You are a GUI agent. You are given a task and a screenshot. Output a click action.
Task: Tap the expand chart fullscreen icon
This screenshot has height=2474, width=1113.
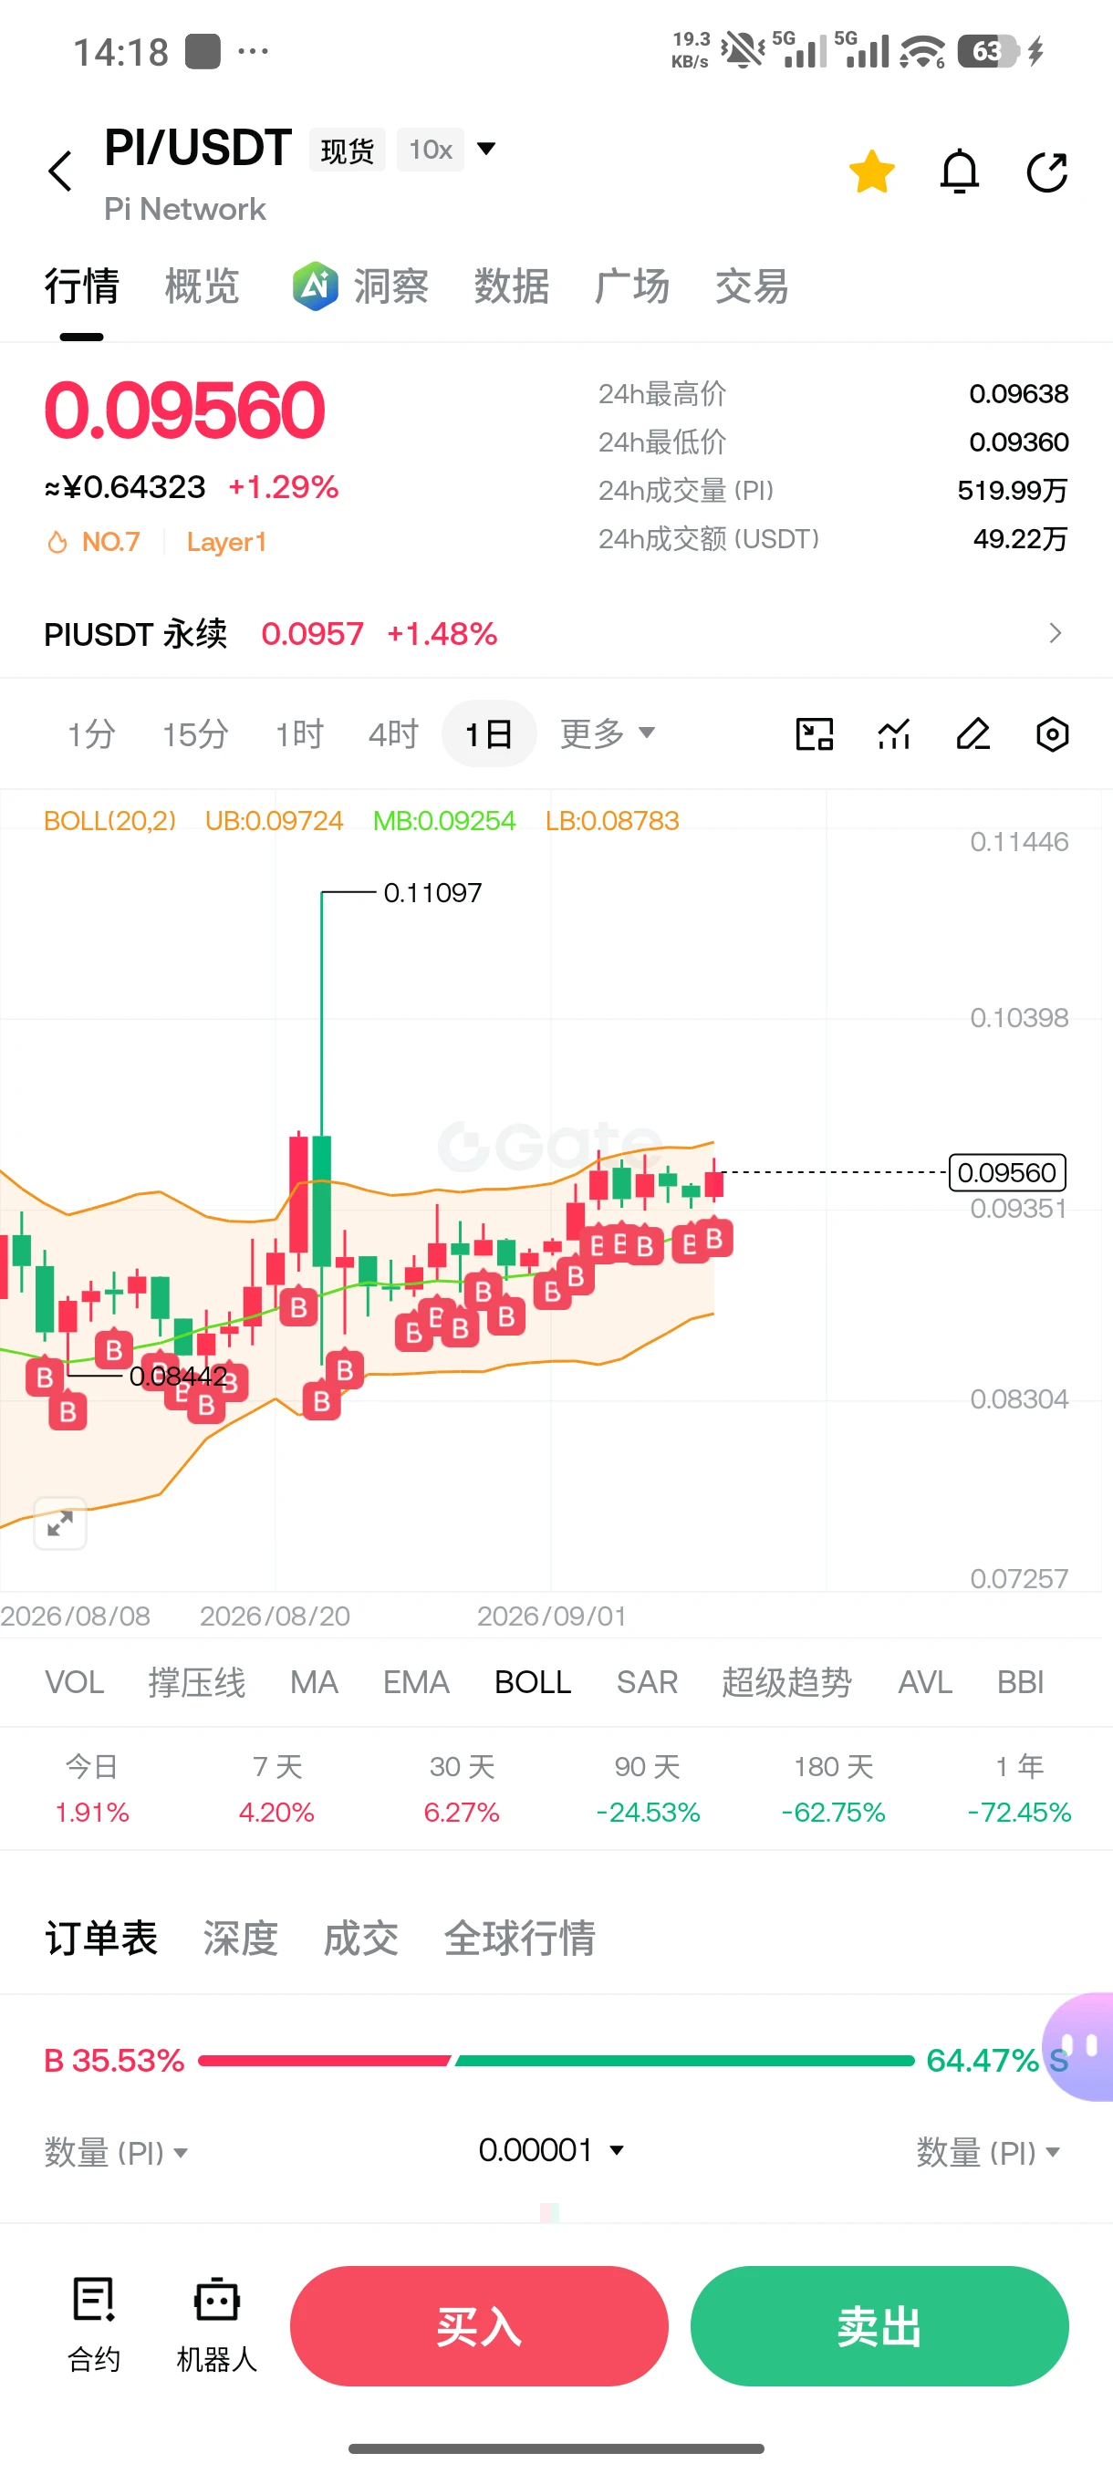(x=60, y=1524)
